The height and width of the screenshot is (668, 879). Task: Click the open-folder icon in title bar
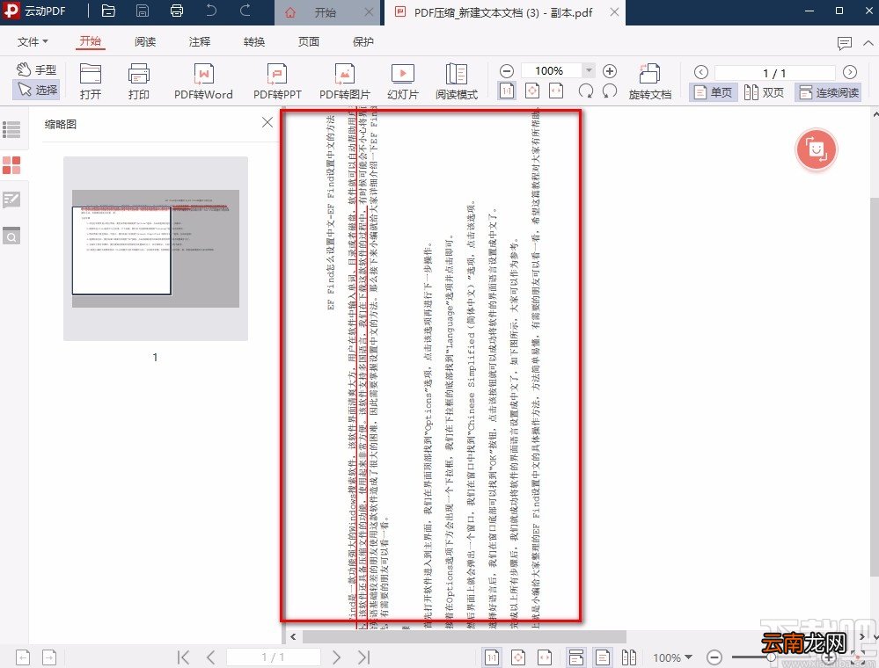click(108, 11)
